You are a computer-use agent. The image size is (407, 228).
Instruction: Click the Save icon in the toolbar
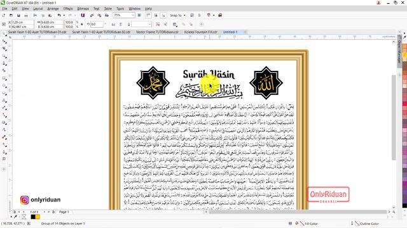tap(18, 15)
